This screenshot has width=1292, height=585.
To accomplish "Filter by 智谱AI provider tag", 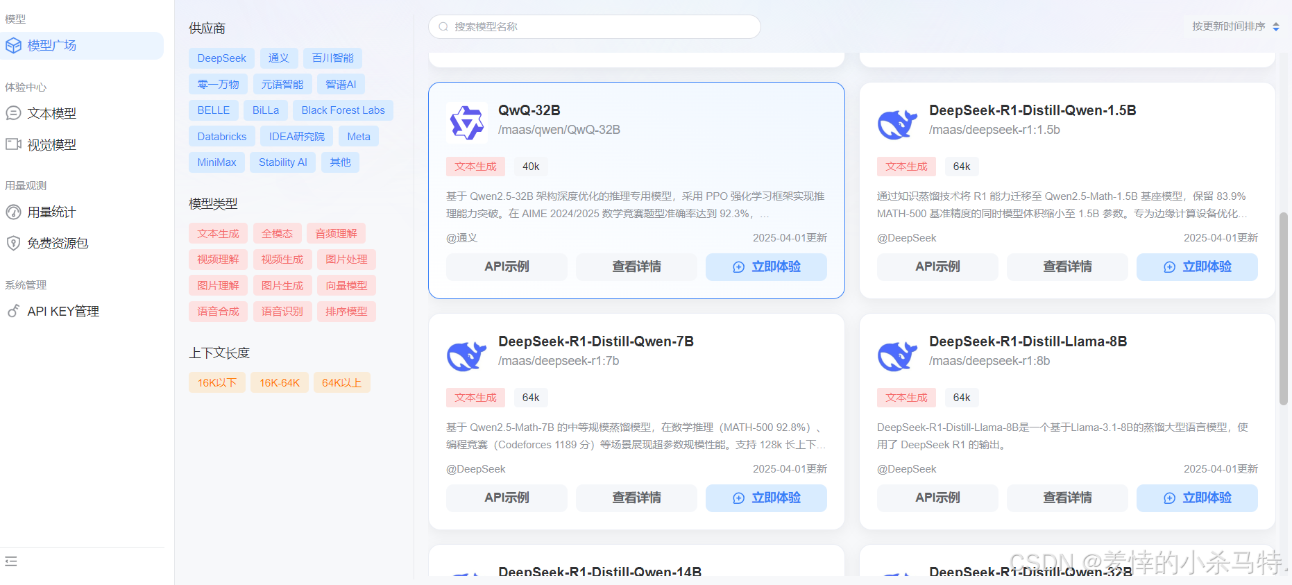I will (x=341, y=85).
